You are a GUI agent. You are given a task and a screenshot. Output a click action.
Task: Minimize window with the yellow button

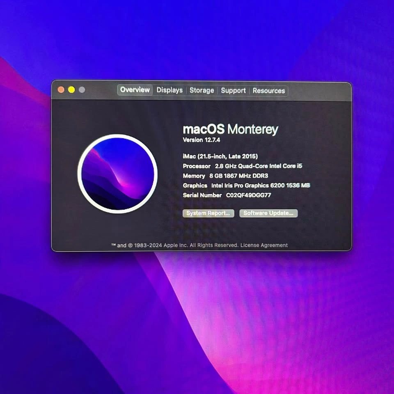71,90
